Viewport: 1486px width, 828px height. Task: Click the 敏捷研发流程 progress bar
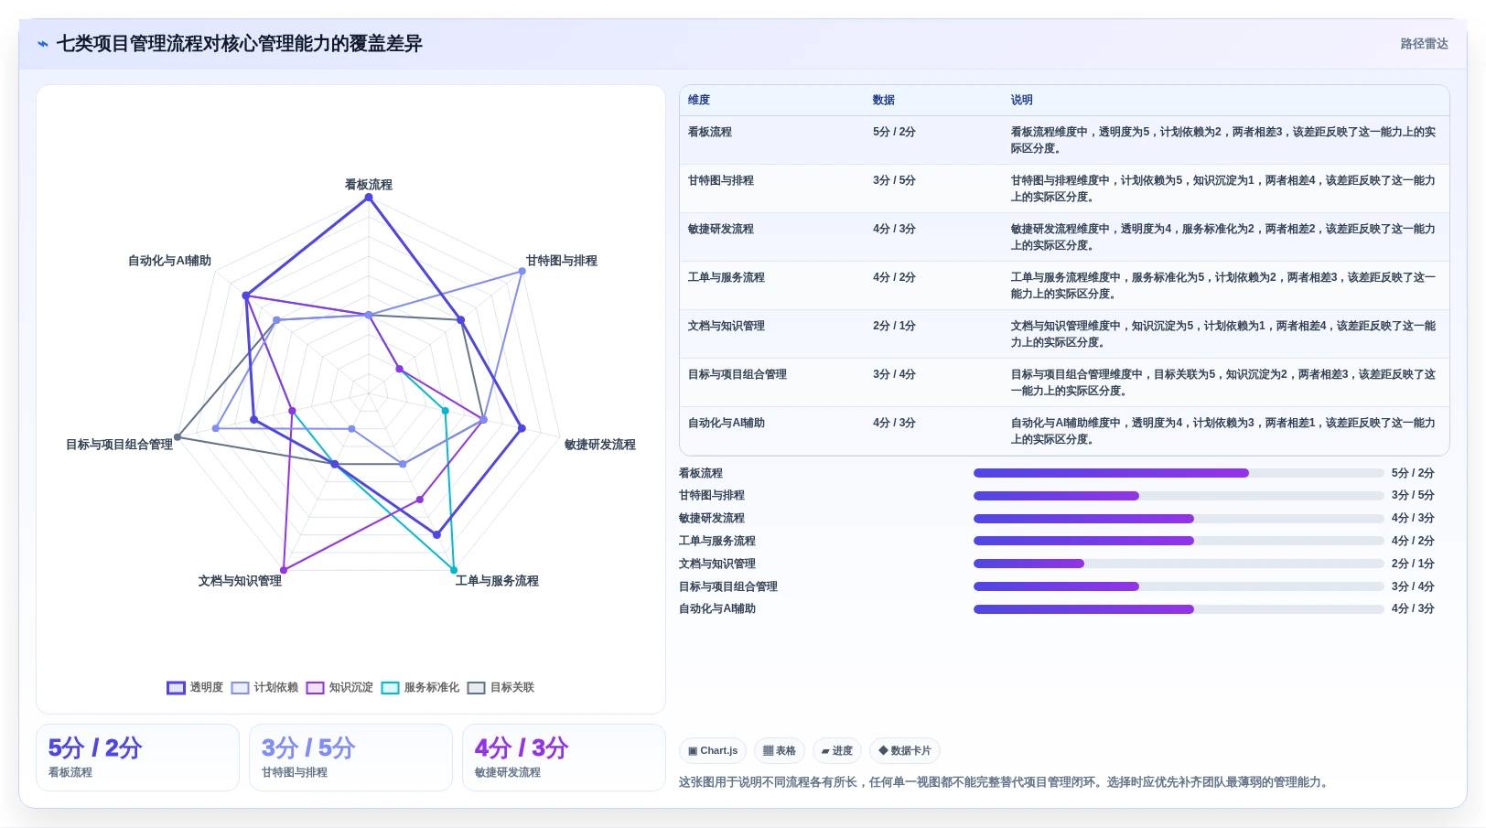[1179, 519]
